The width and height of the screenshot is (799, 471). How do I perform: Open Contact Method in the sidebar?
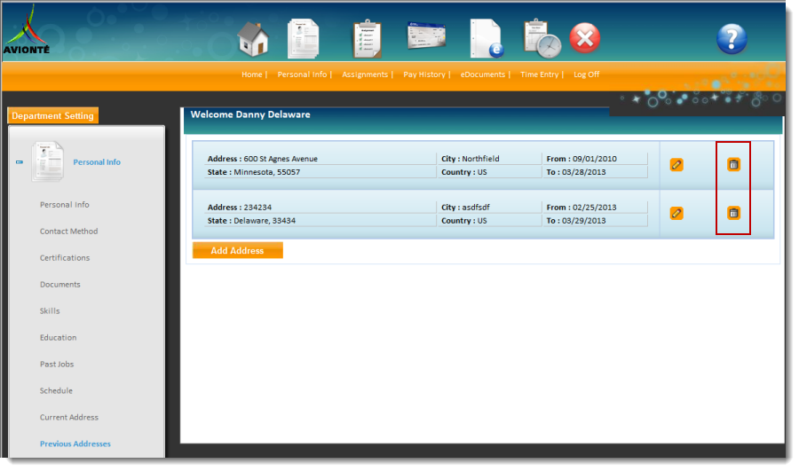[x=68, y=232]
